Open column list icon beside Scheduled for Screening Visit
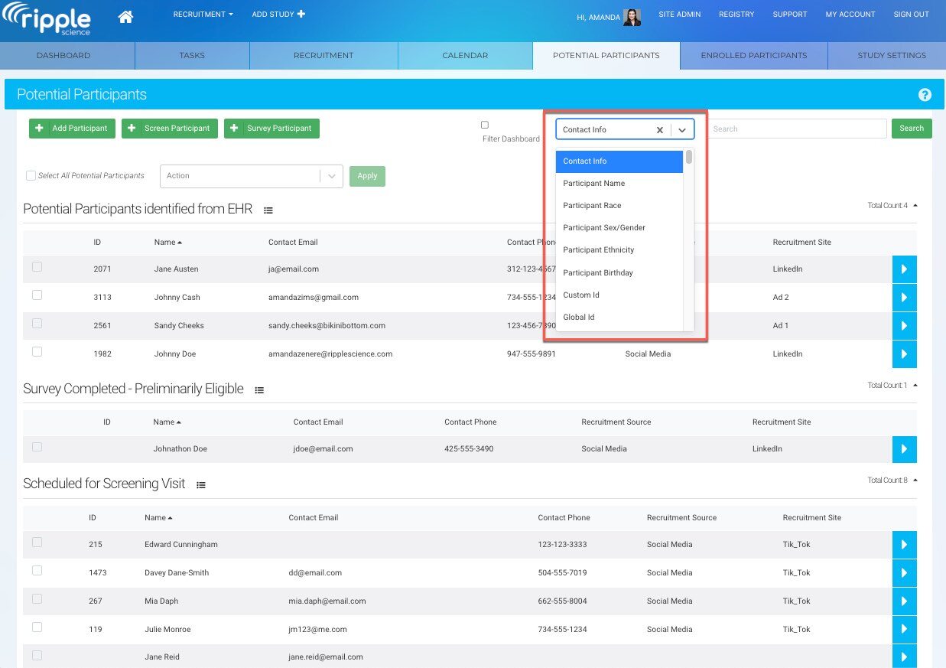This screenshot has height=668, width=946. 201,485
